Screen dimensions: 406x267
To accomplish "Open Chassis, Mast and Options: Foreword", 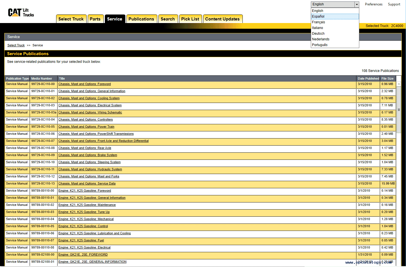I will point(85,84).
